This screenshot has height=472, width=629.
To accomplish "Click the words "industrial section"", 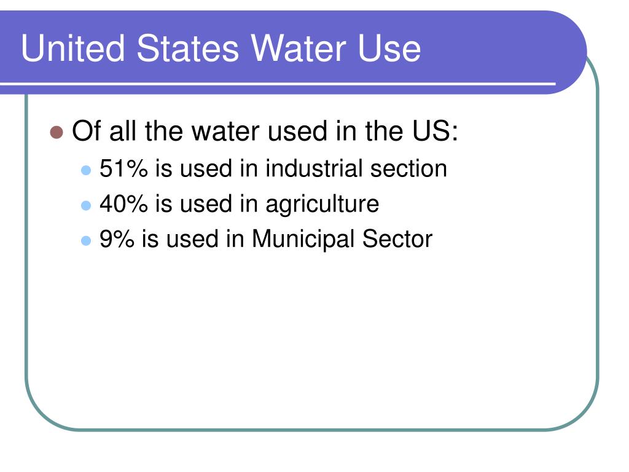I will [356, 168].
